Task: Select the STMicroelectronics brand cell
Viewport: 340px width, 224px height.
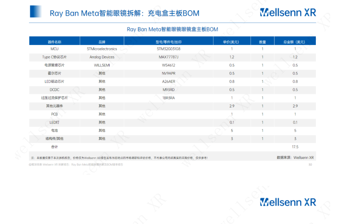Action: (x=102, y=49)
